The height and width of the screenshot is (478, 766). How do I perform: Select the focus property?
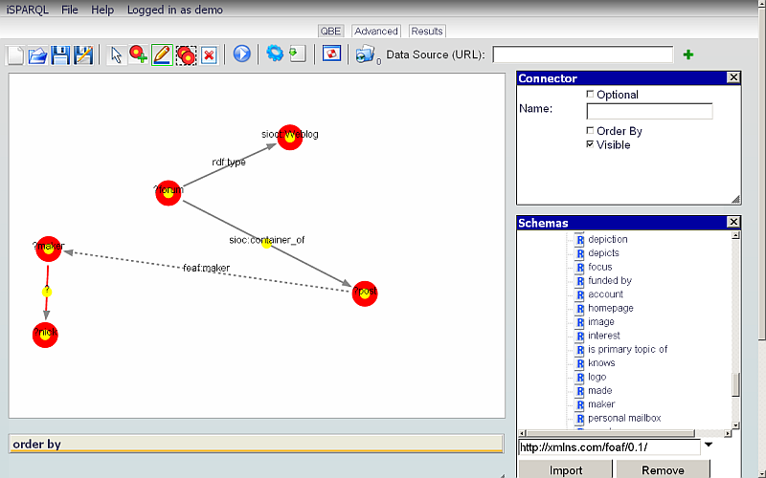600,267
